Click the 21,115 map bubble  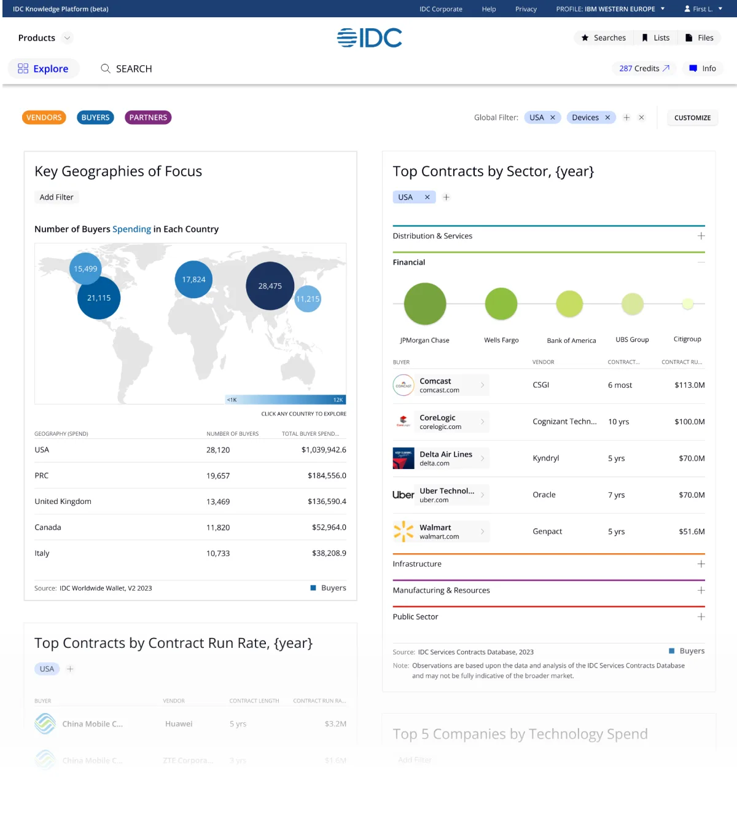[x=99, y=297]
